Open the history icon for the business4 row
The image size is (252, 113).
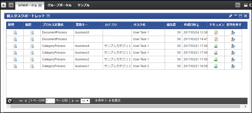tap(32, 46)
